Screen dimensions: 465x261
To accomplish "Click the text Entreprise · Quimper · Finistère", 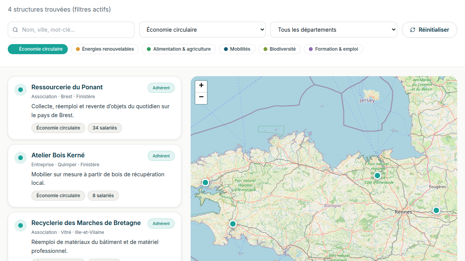I will pyautogui.click(x=65, y=165).
